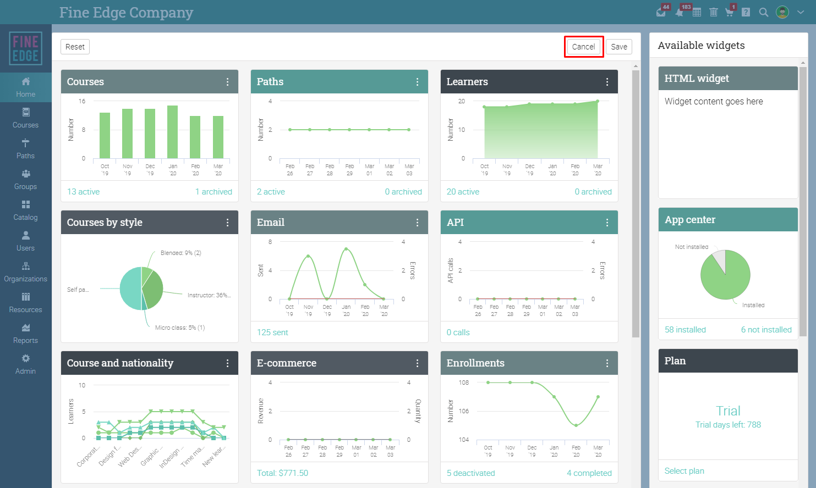Open Groups in the sidebar
Viewport: 816px width, 488px height.
click(26, 180)
